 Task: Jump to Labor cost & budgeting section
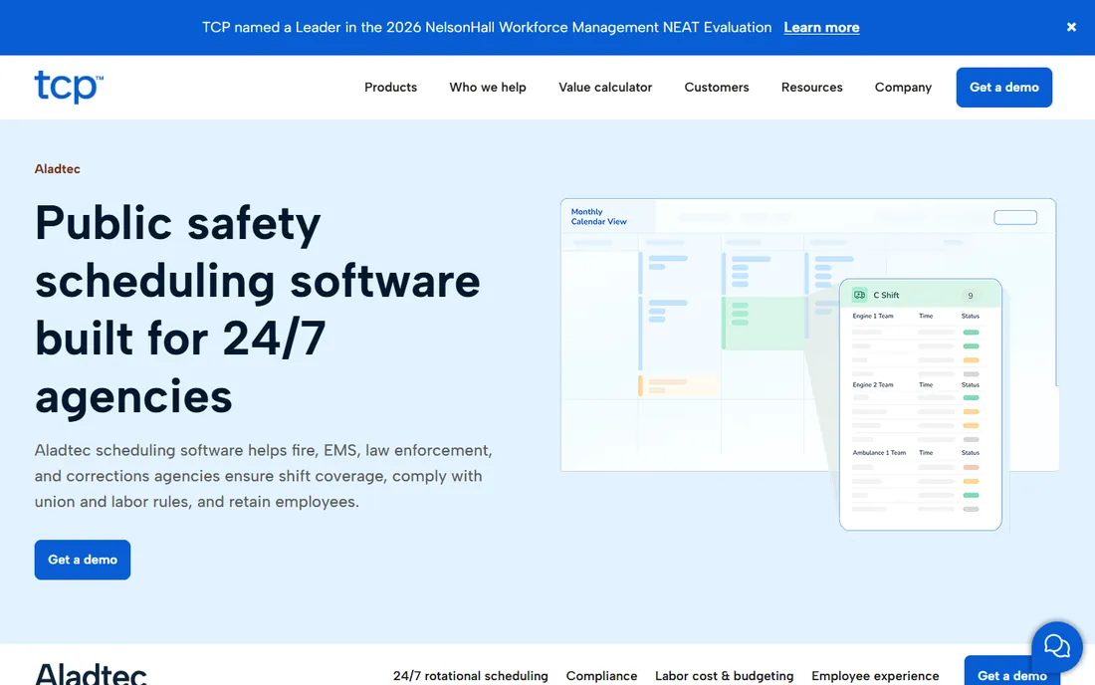point(724,676)
